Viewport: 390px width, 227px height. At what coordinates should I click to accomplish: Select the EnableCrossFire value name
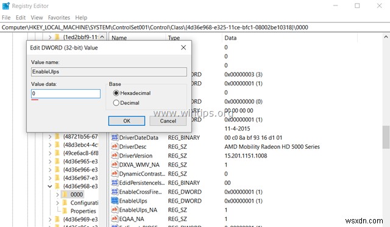[140, 192]
